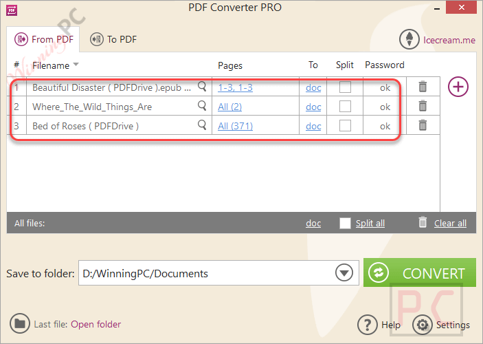Screen dimensions: 483x344
Task: Click the Icecream logo icon
Action: pos(409,39)
